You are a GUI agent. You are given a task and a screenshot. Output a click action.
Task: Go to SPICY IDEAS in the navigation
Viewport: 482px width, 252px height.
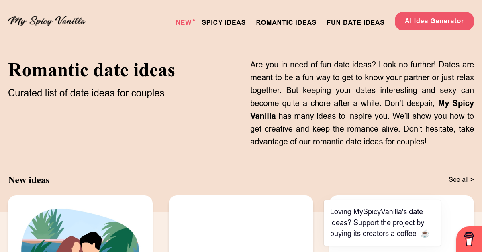pos(224,23)
